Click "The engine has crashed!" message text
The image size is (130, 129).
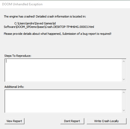[19, 16]
